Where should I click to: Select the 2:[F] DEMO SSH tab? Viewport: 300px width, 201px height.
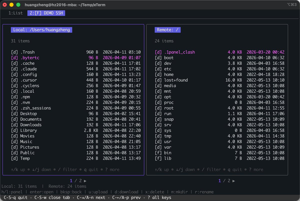pos(46,13)
